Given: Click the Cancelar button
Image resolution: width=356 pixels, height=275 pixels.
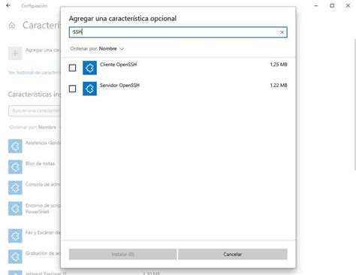Looking at the screenshot, I should coord(233,254).
